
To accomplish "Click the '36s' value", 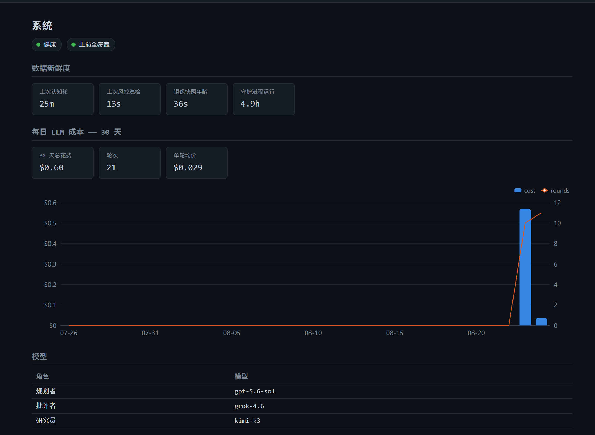I will pos(181,104).
